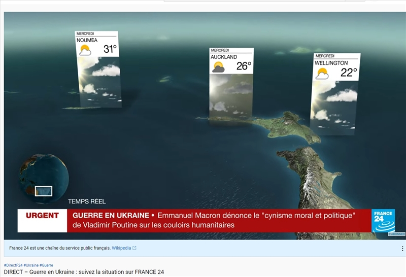This screenshot has height=277, width=406.
Task: Click the sun-cloud icon on Noumea card
Action: [85, 50]
